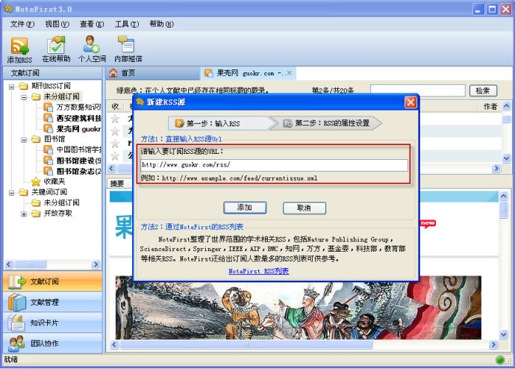
Task: Click the 第一步：输入RSS step icon
Action: 179,123
